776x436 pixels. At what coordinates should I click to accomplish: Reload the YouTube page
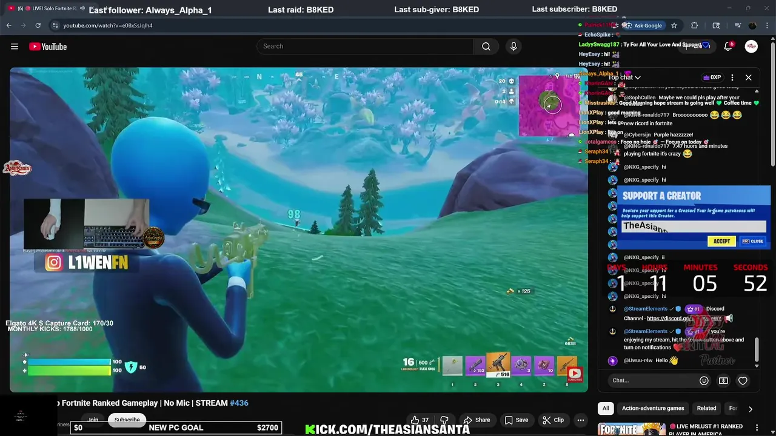click(x=38, y=25)
